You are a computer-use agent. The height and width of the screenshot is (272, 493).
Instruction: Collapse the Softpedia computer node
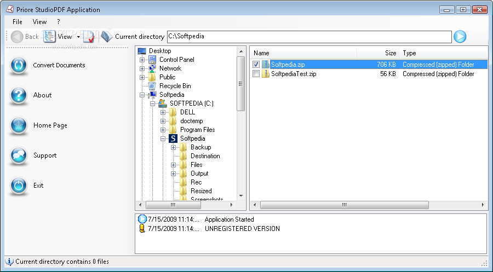tap(142, 95)
